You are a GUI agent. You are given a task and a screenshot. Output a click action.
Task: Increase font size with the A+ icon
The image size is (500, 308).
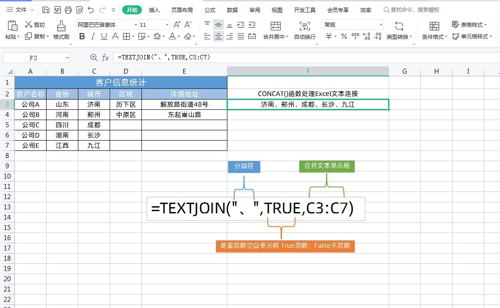pyautogui.click(x=177, y=25)
